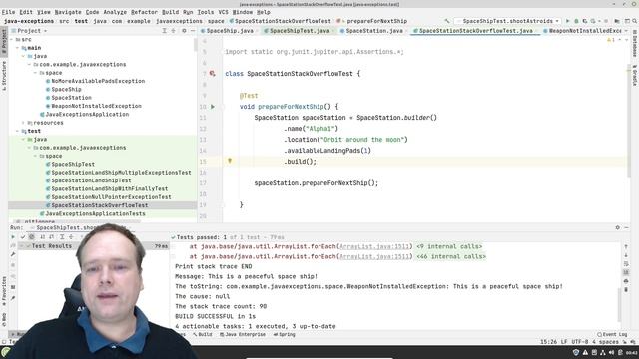Screen dimensions: 639x359
Task: Select NoMoreAvailablePadsException in project tree
Action: pos(98,81)
